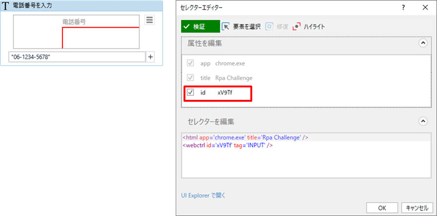Click the green 検証 validate button
Image resolution: width=437 pixels, height=216 pixels.
click(200, 27)
